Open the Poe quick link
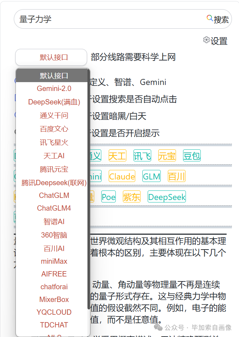 tap(109, 197)
